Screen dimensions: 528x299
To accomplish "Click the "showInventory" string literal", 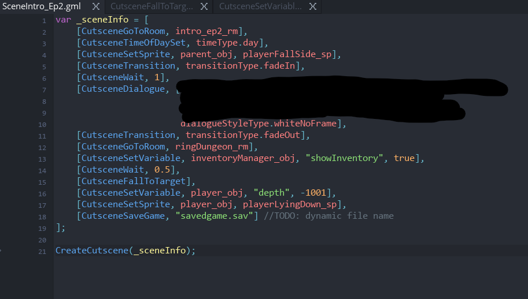I will coord(344,158).
